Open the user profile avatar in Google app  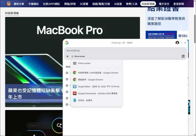coord(177,43)
